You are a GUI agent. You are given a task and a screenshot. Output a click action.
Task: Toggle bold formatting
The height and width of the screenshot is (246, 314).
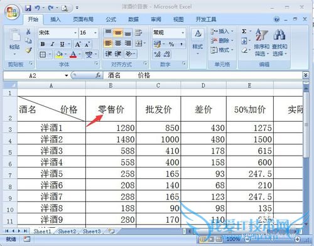[43, 44]
